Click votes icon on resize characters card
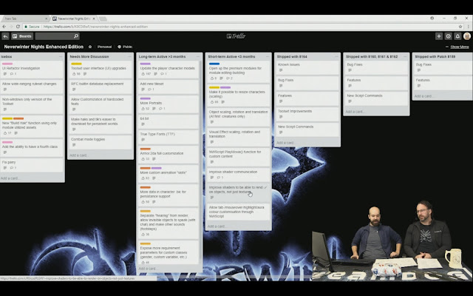473x296 pixels. pyautogui.click(x=212, y=102)
